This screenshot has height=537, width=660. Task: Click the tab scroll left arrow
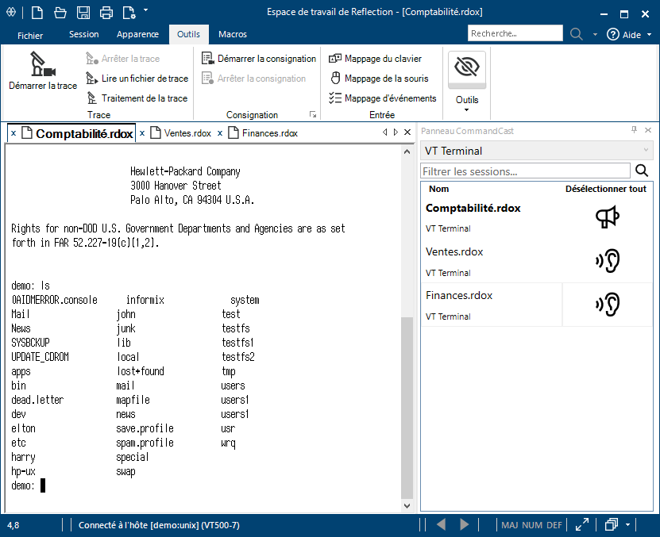coord(384,132)
